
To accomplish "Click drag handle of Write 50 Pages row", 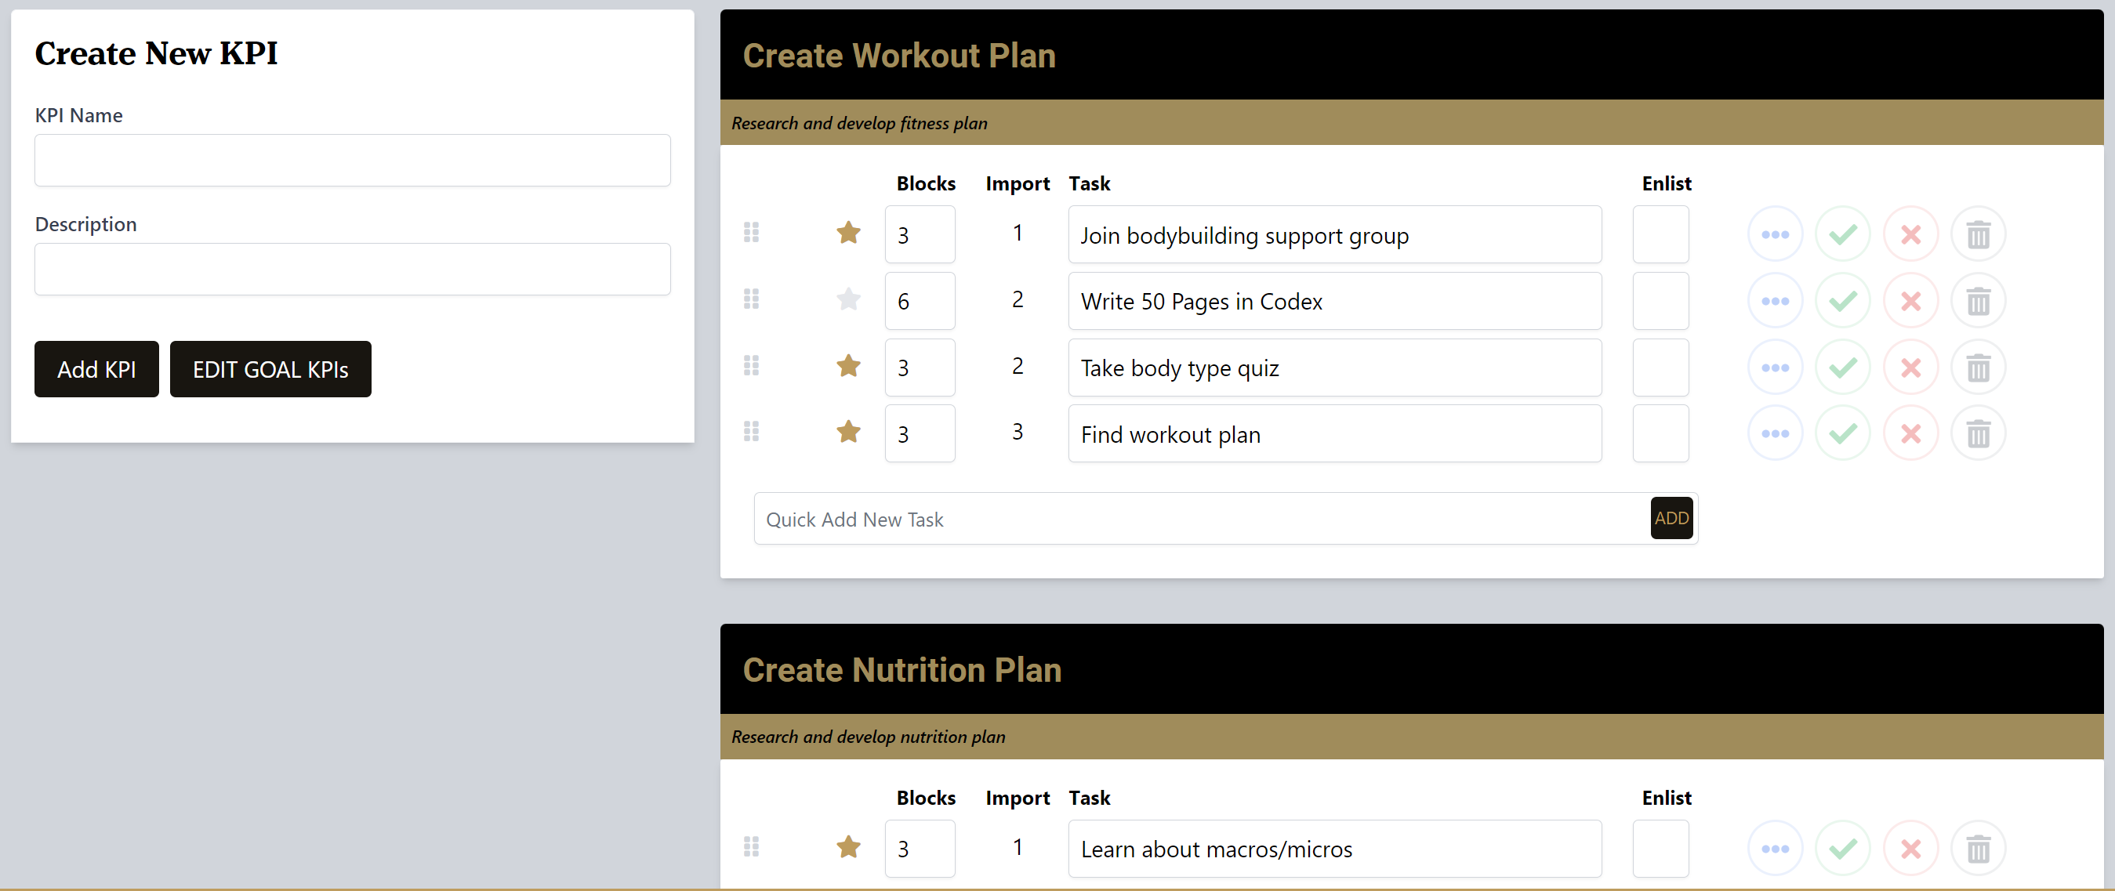I will coord(750,299).
